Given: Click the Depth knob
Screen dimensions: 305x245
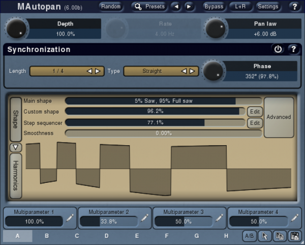Looking at the screenshot, I should pyautogui.click(x=17, y=29).
